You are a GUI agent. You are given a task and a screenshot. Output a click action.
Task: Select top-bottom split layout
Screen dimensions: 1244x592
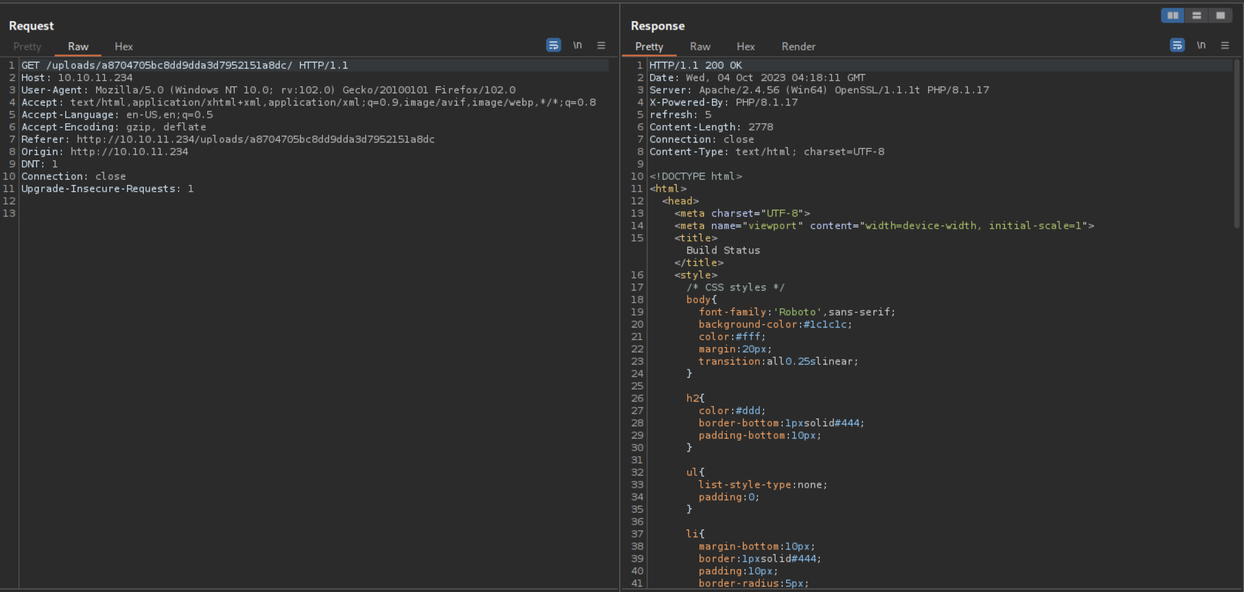1197,15
